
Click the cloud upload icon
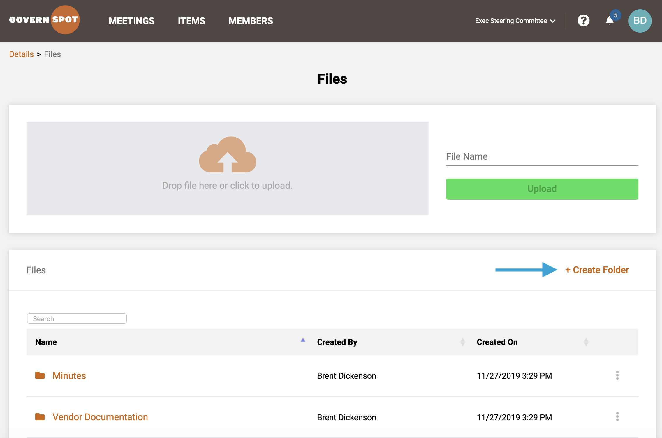click(x=228, y=154)
